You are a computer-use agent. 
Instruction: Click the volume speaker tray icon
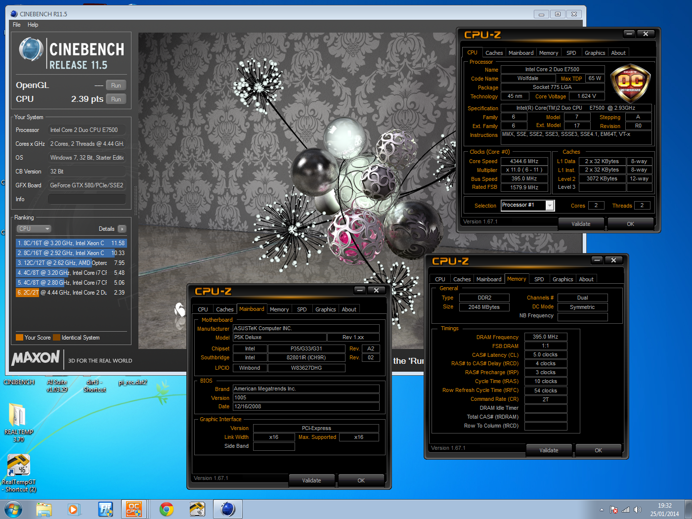click(638, 510)
